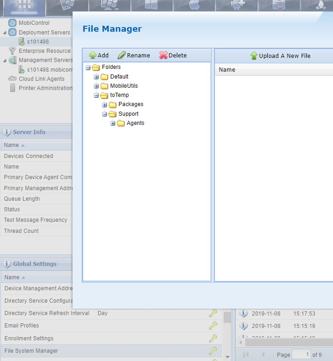Screen dimensions: 333x361
Task: Click wrench icon for Email Profiles
Action: pyautogui.click(x=213, y=326)
